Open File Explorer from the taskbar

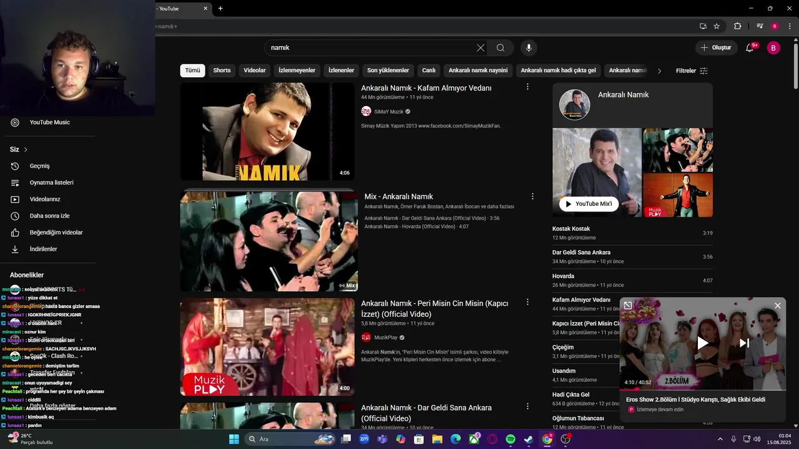437,439
